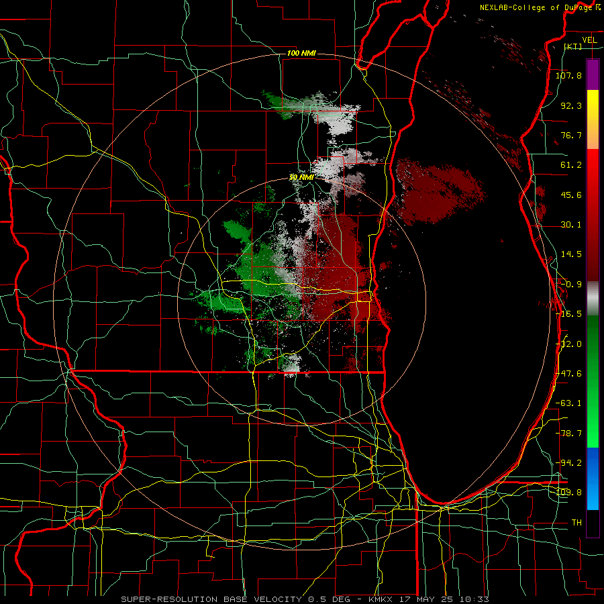Click the 45.6 value on velocity scale

coord(571,195)
